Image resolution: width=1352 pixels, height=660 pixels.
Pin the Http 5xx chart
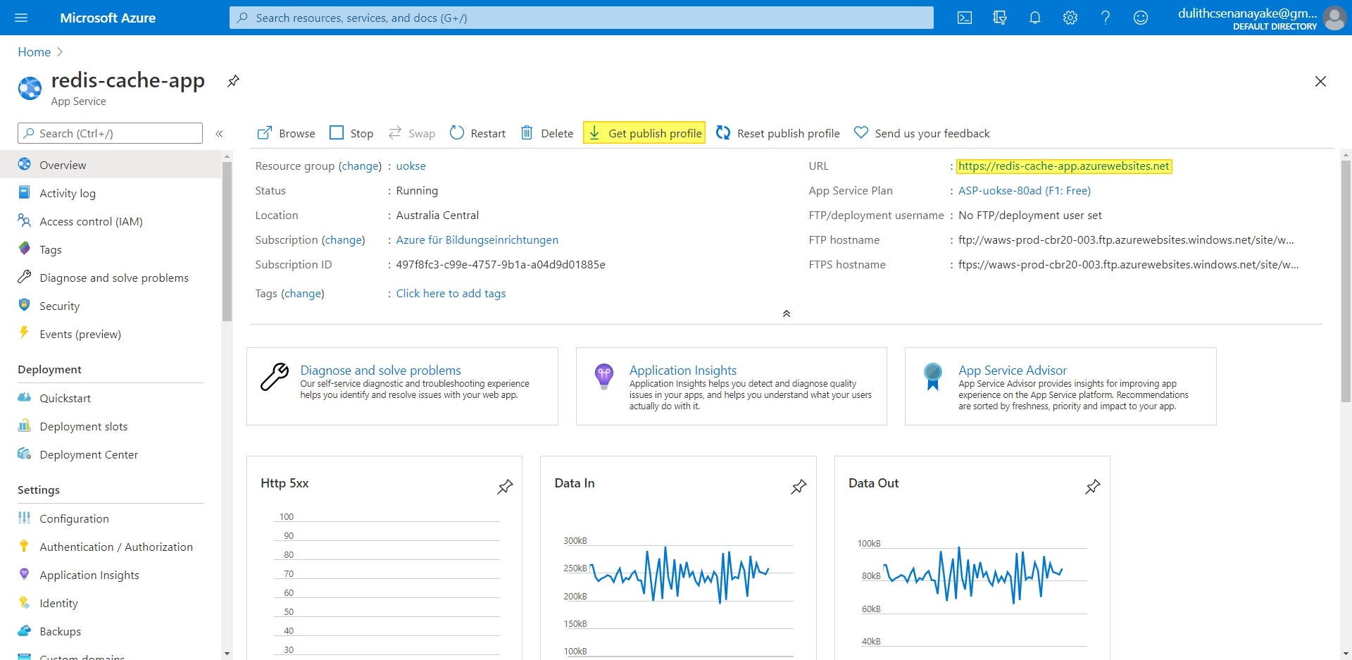505,487
